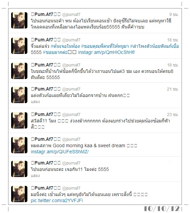Screen dimensions: 190x213
Task: Click the @pumaf7 handle on the 23 ชม. tweet
Action: click(x=71, y=115)
